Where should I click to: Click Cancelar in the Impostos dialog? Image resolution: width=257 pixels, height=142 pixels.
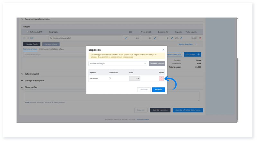(144, 90)
